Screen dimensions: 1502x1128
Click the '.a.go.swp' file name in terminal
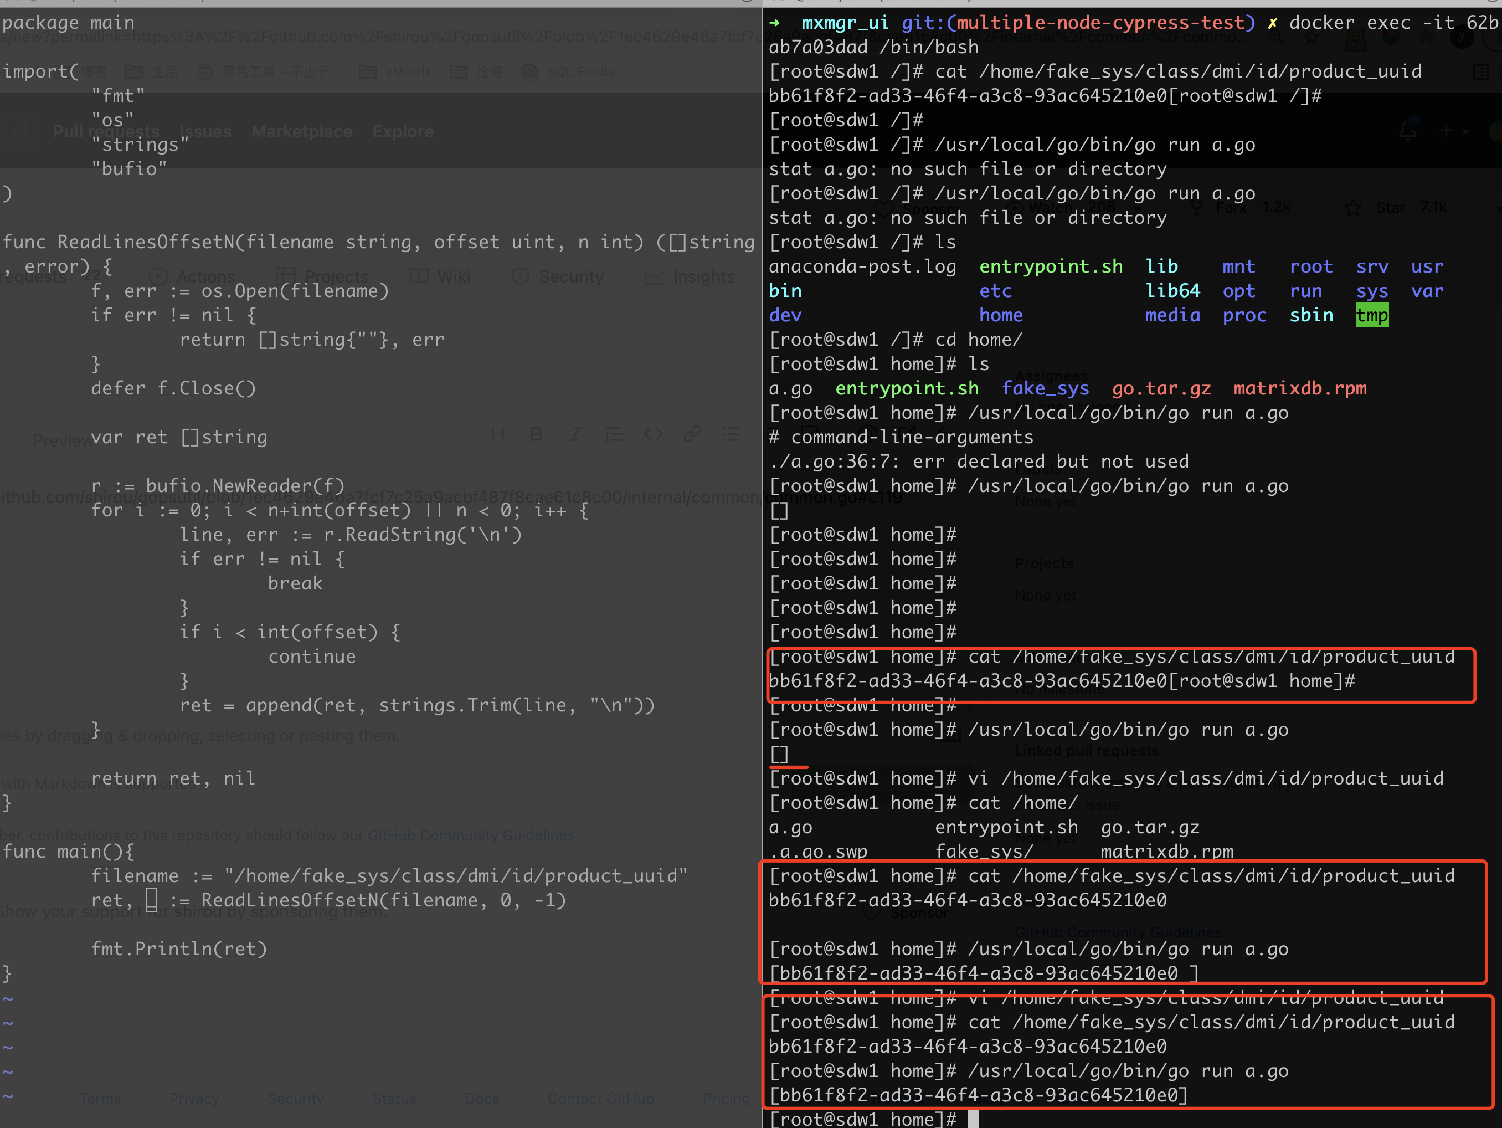[x=818, y=851]
